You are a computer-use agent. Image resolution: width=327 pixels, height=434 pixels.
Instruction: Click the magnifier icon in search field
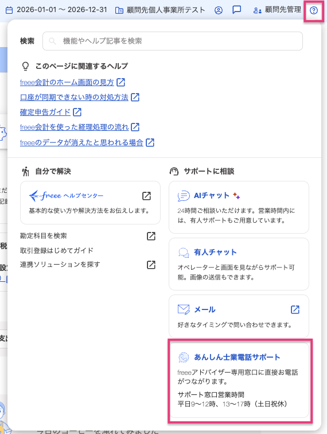click(x=52, y=41)
